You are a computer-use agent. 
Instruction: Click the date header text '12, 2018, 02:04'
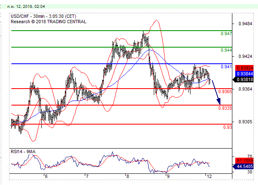pos(31,7)
